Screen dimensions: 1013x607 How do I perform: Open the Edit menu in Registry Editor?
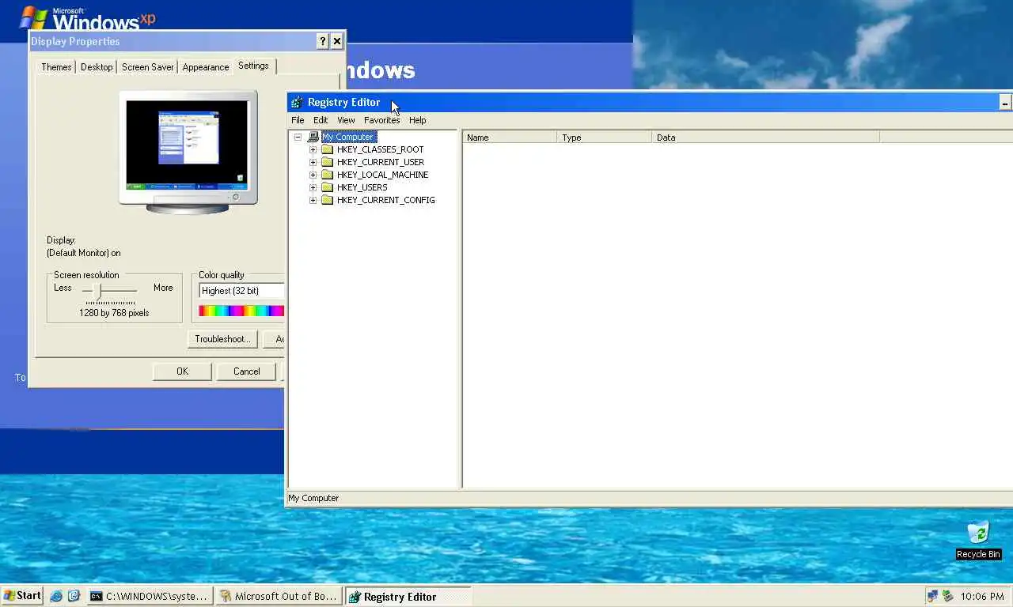pyautogui.click(x=321, y=120)
